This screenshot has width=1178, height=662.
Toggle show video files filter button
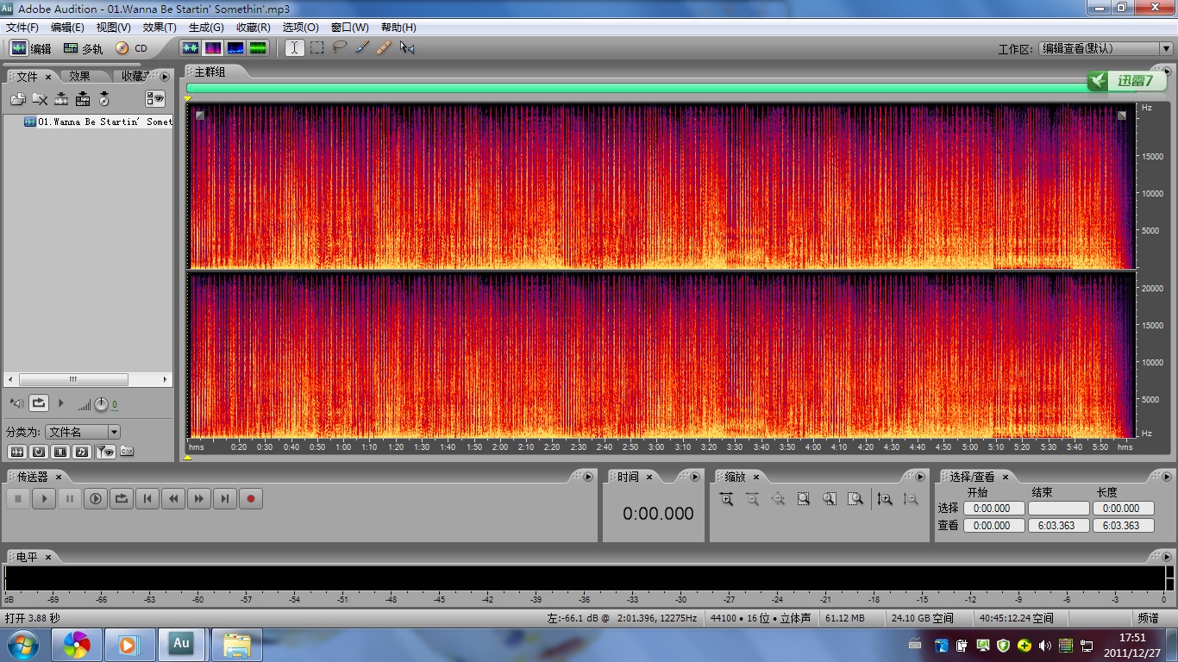(60, 451)
